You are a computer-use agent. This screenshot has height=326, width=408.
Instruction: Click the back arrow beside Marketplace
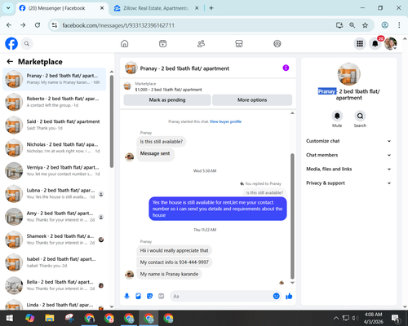click(x=10, y=62)
